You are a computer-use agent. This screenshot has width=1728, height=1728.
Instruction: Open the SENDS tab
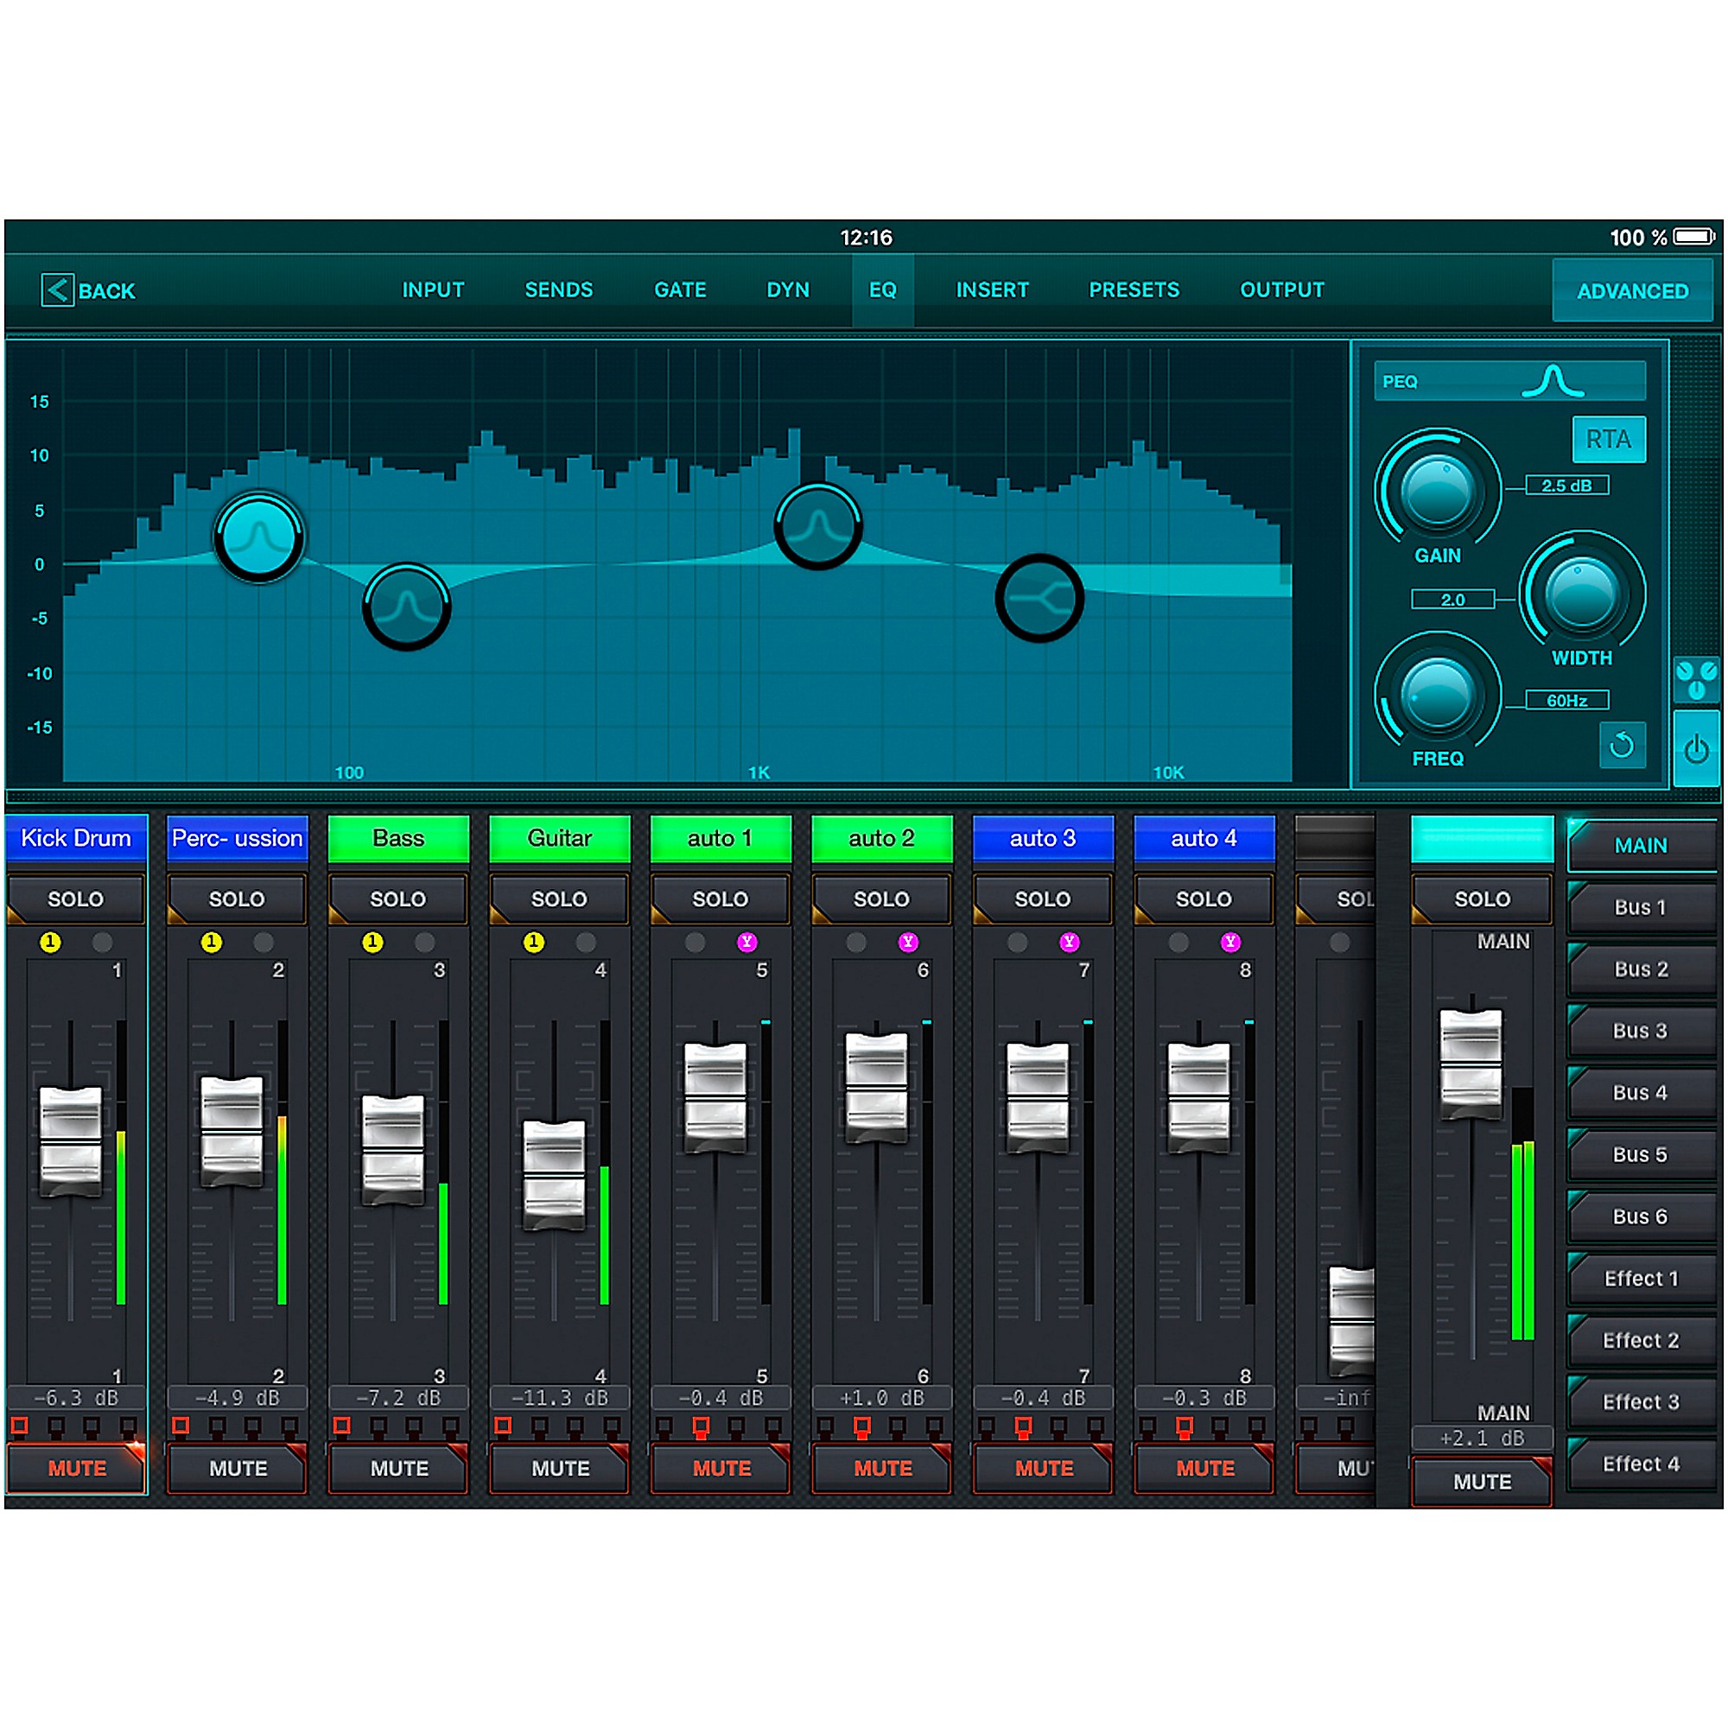pos(559,289)
